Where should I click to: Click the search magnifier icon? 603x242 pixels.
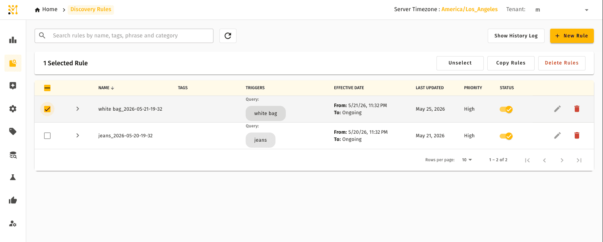pos(42,35)
